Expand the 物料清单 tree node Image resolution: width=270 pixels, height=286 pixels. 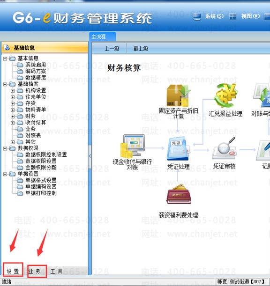[x=13, y=110]
